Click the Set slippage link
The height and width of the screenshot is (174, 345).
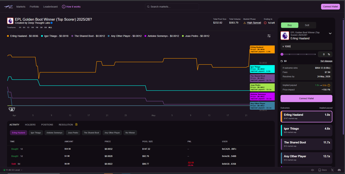tap(326, 61)
